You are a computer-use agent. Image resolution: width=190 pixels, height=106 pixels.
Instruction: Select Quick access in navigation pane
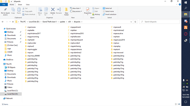tap(11, 28)
